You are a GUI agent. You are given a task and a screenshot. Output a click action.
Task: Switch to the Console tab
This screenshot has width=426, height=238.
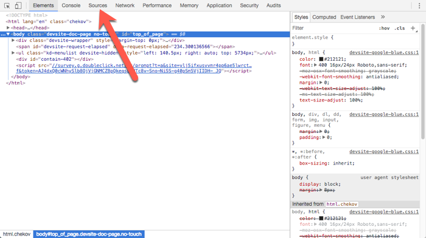[x=71, y=5]
